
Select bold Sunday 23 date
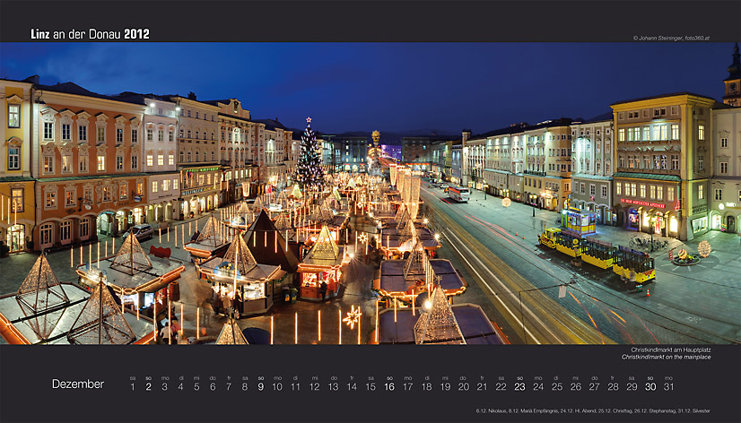tap(519, 387)
